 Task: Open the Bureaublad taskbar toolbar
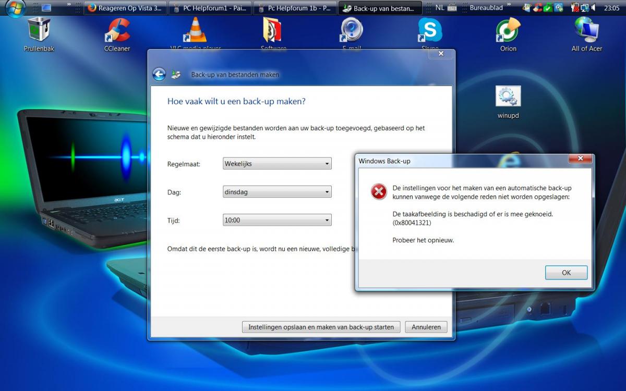[x=486, y=8]
